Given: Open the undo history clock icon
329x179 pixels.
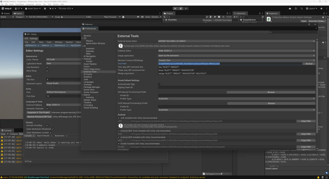Looking at the screenshot, I should point(296,8).
